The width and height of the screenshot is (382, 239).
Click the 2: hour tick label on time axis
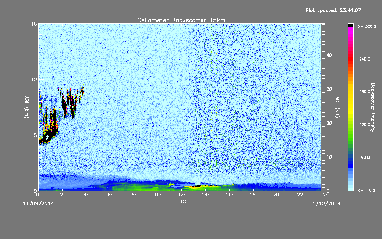[x=62, y=195]
